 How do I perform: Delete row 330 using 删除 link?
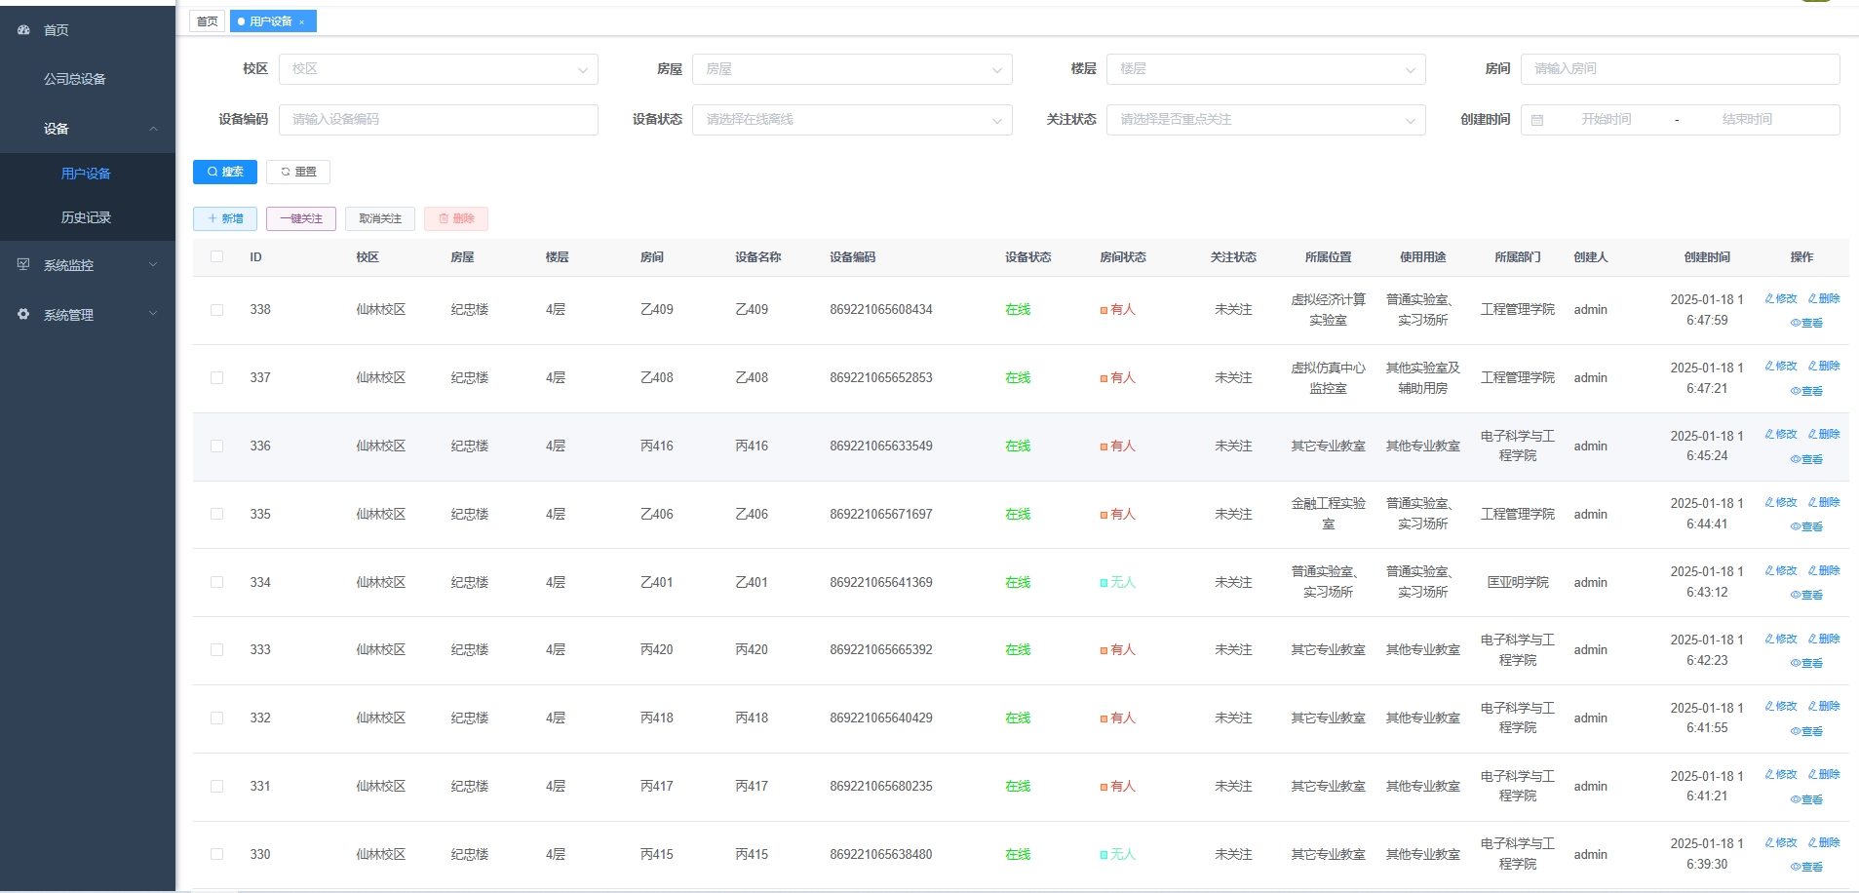(x=1824, y=842)
